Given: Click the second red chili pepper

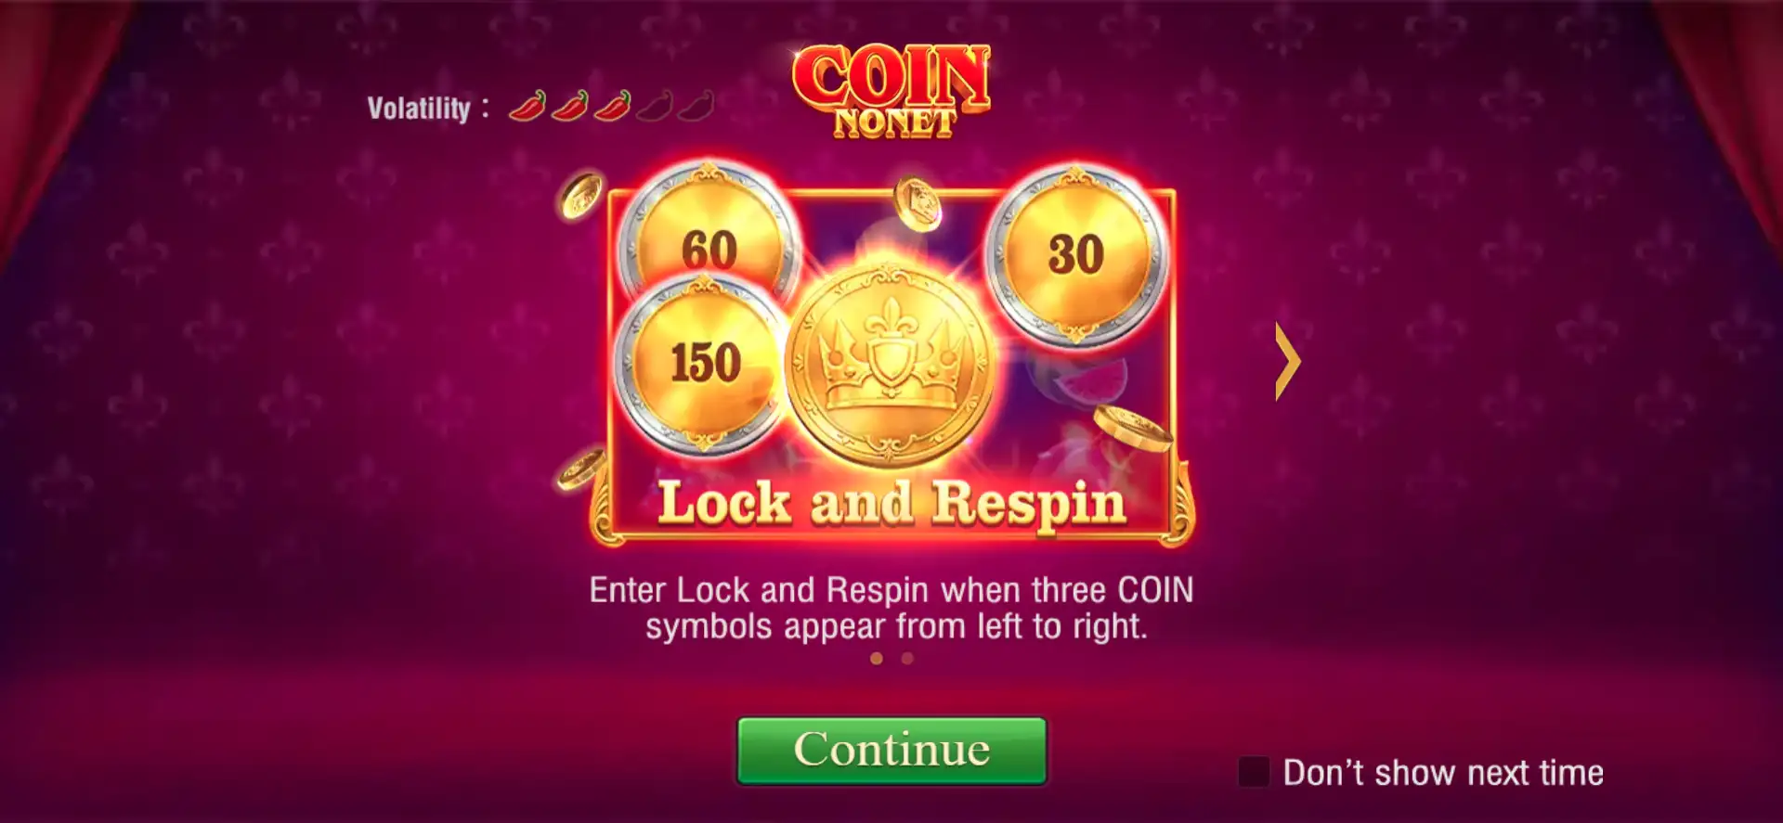Looking at the screenshot, I should click(569, 106).
